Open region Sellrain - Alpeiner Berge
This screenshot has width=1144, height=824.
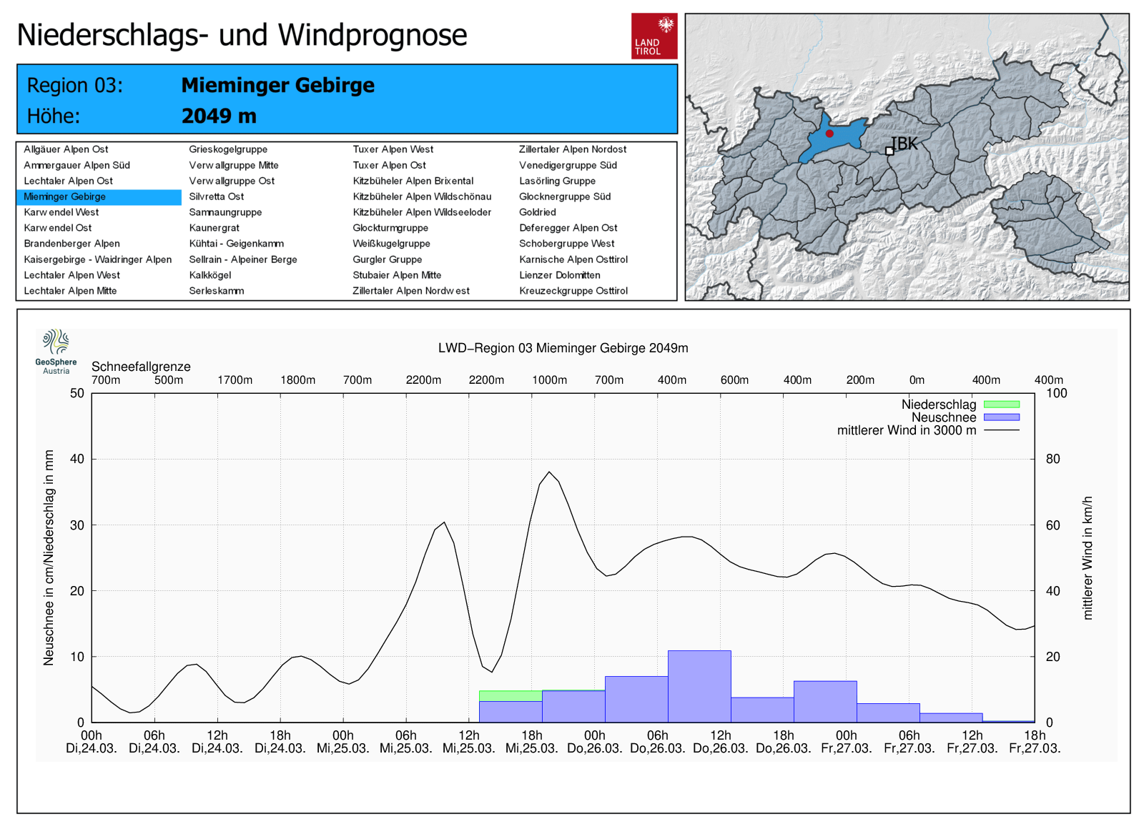[243, 259]
